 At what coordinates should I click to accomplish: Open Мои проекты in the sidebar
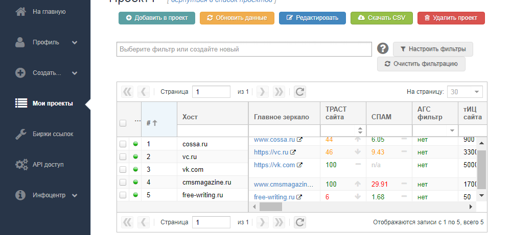click(53, 103)
